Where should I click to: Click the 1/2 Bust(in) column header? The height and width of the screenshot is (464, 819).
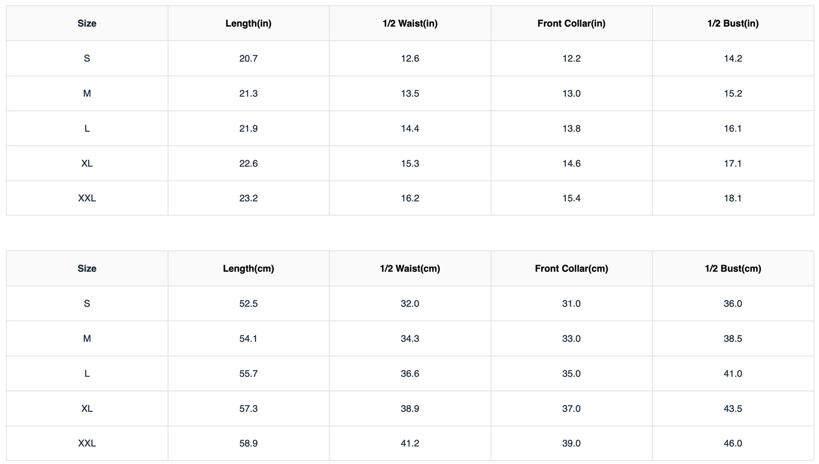pos(733,23)
